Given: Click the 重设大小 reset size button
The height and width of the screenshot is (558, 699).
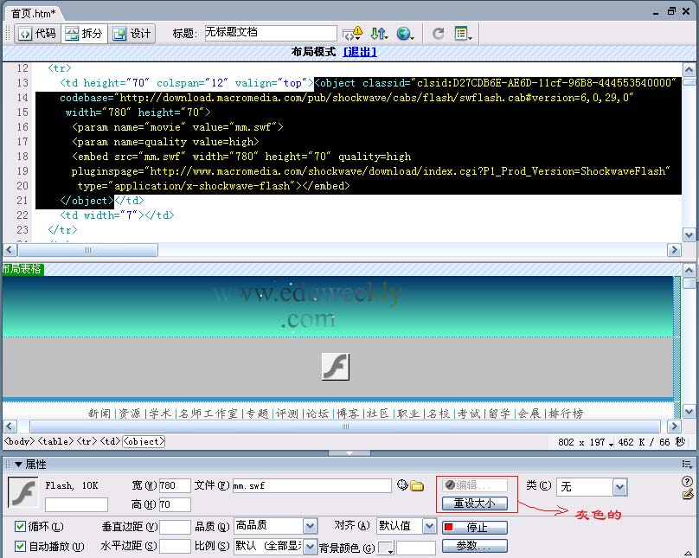Looking at the screenshot, I should [475, 503].
